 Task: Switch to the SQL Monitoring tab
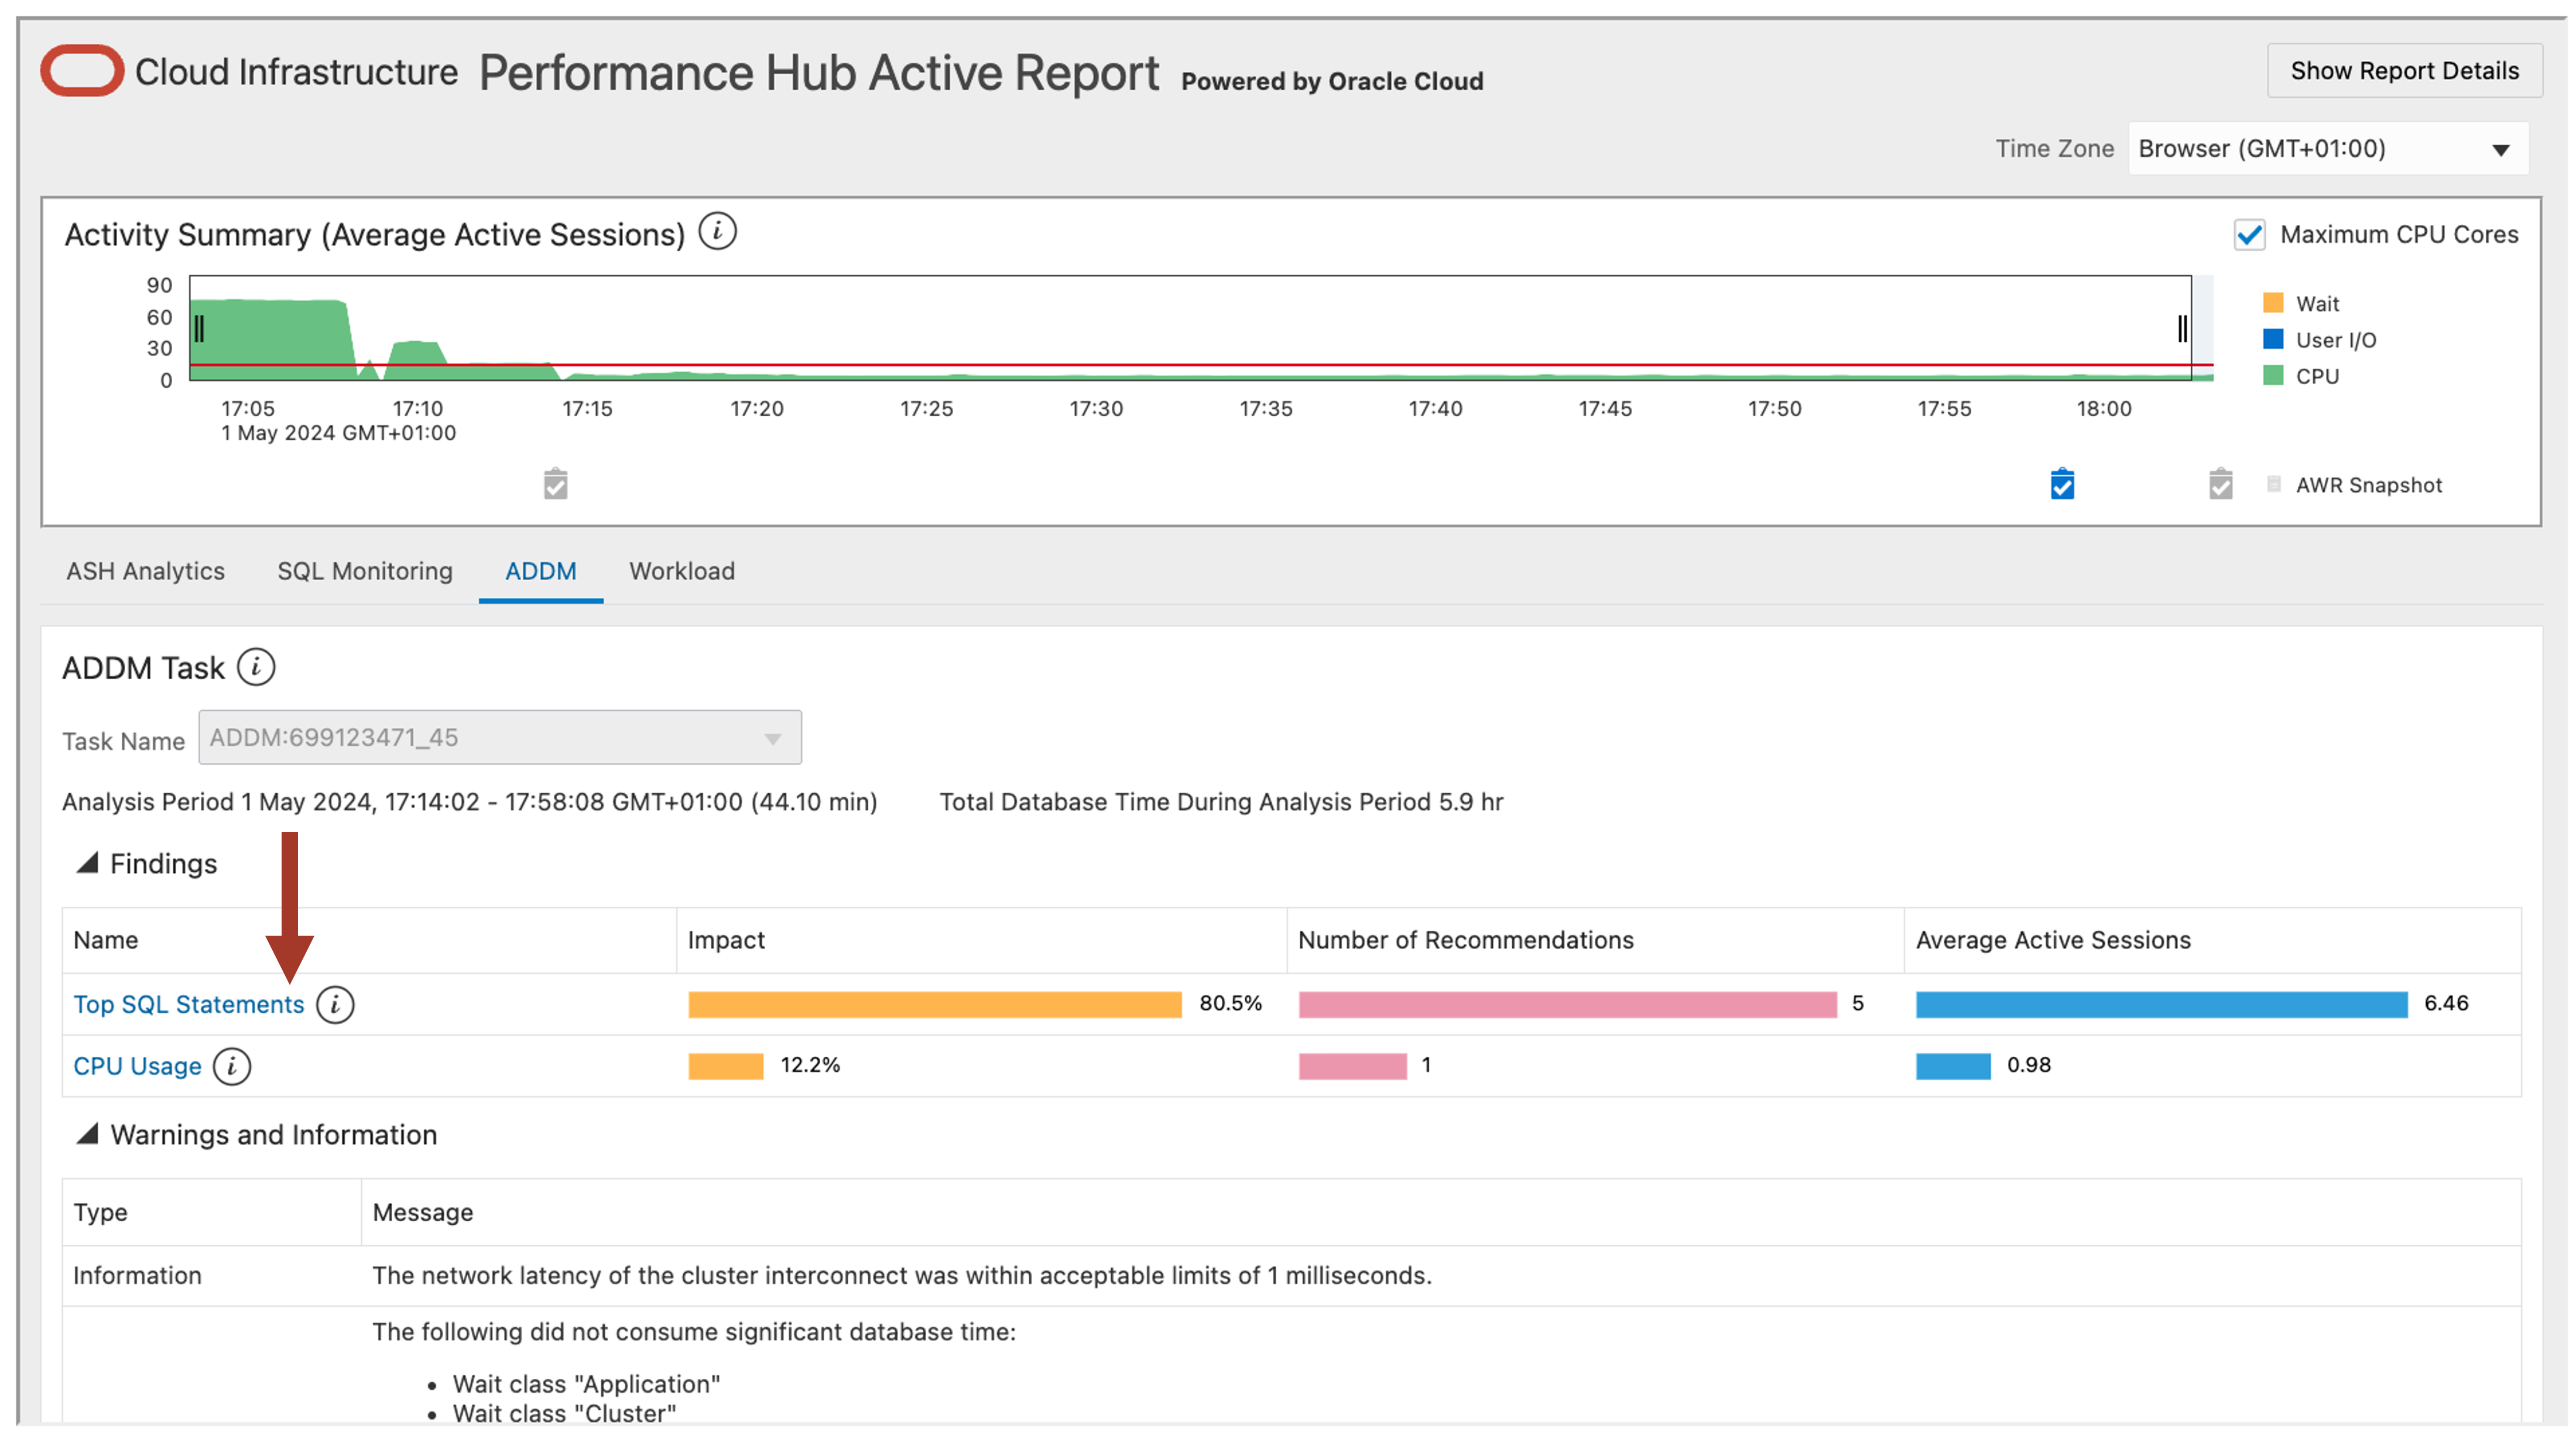coord(364,571)
